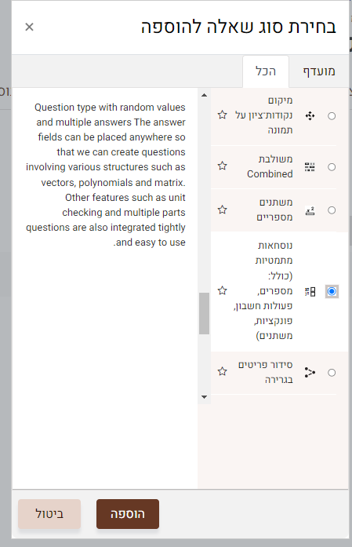Confirm with the הוספה button

tap(128, 514)
